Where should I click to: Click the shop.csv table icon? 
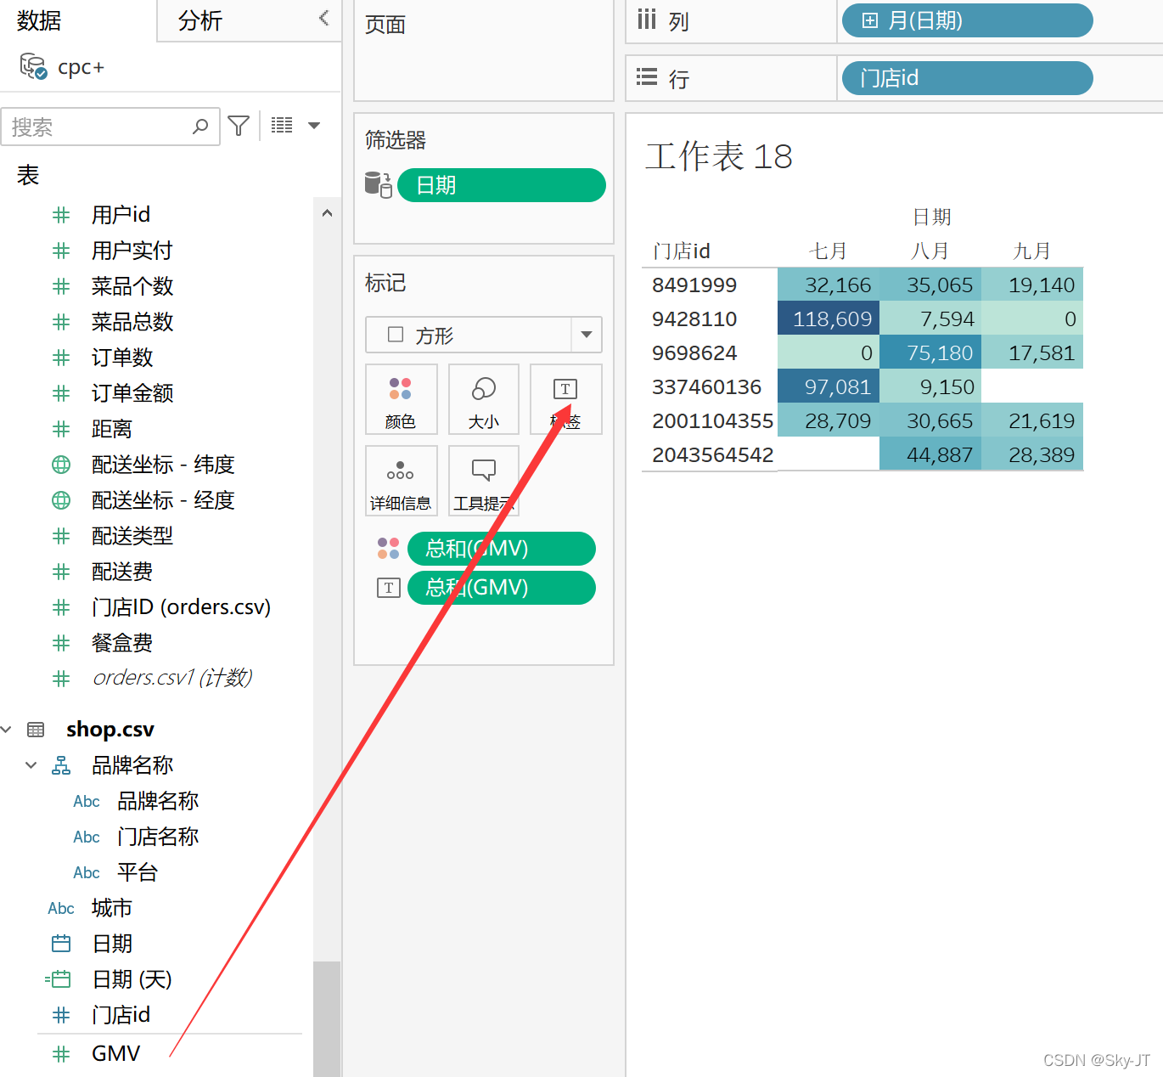[36, 730]
